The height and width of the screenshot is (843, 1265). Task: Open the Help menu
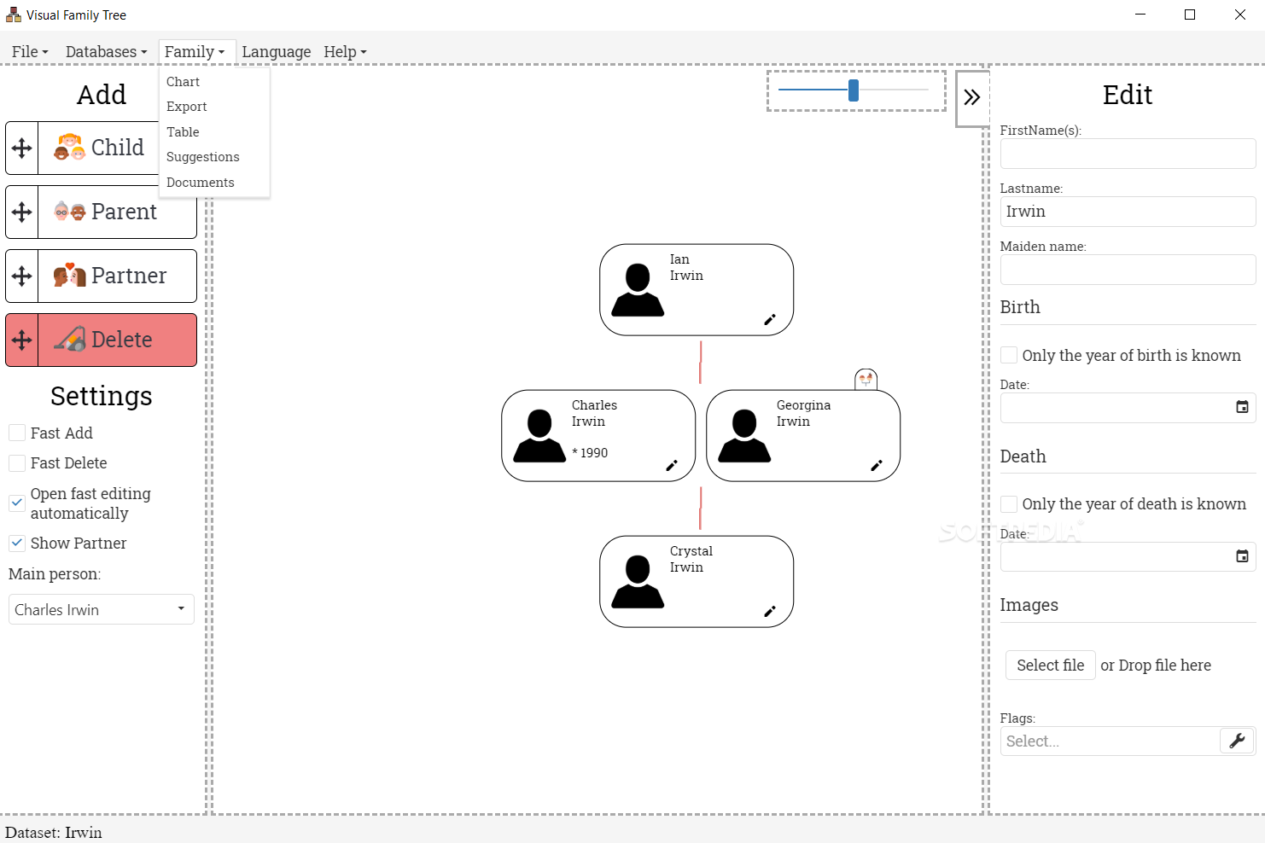pyautogui.click(x=345, y=51)
